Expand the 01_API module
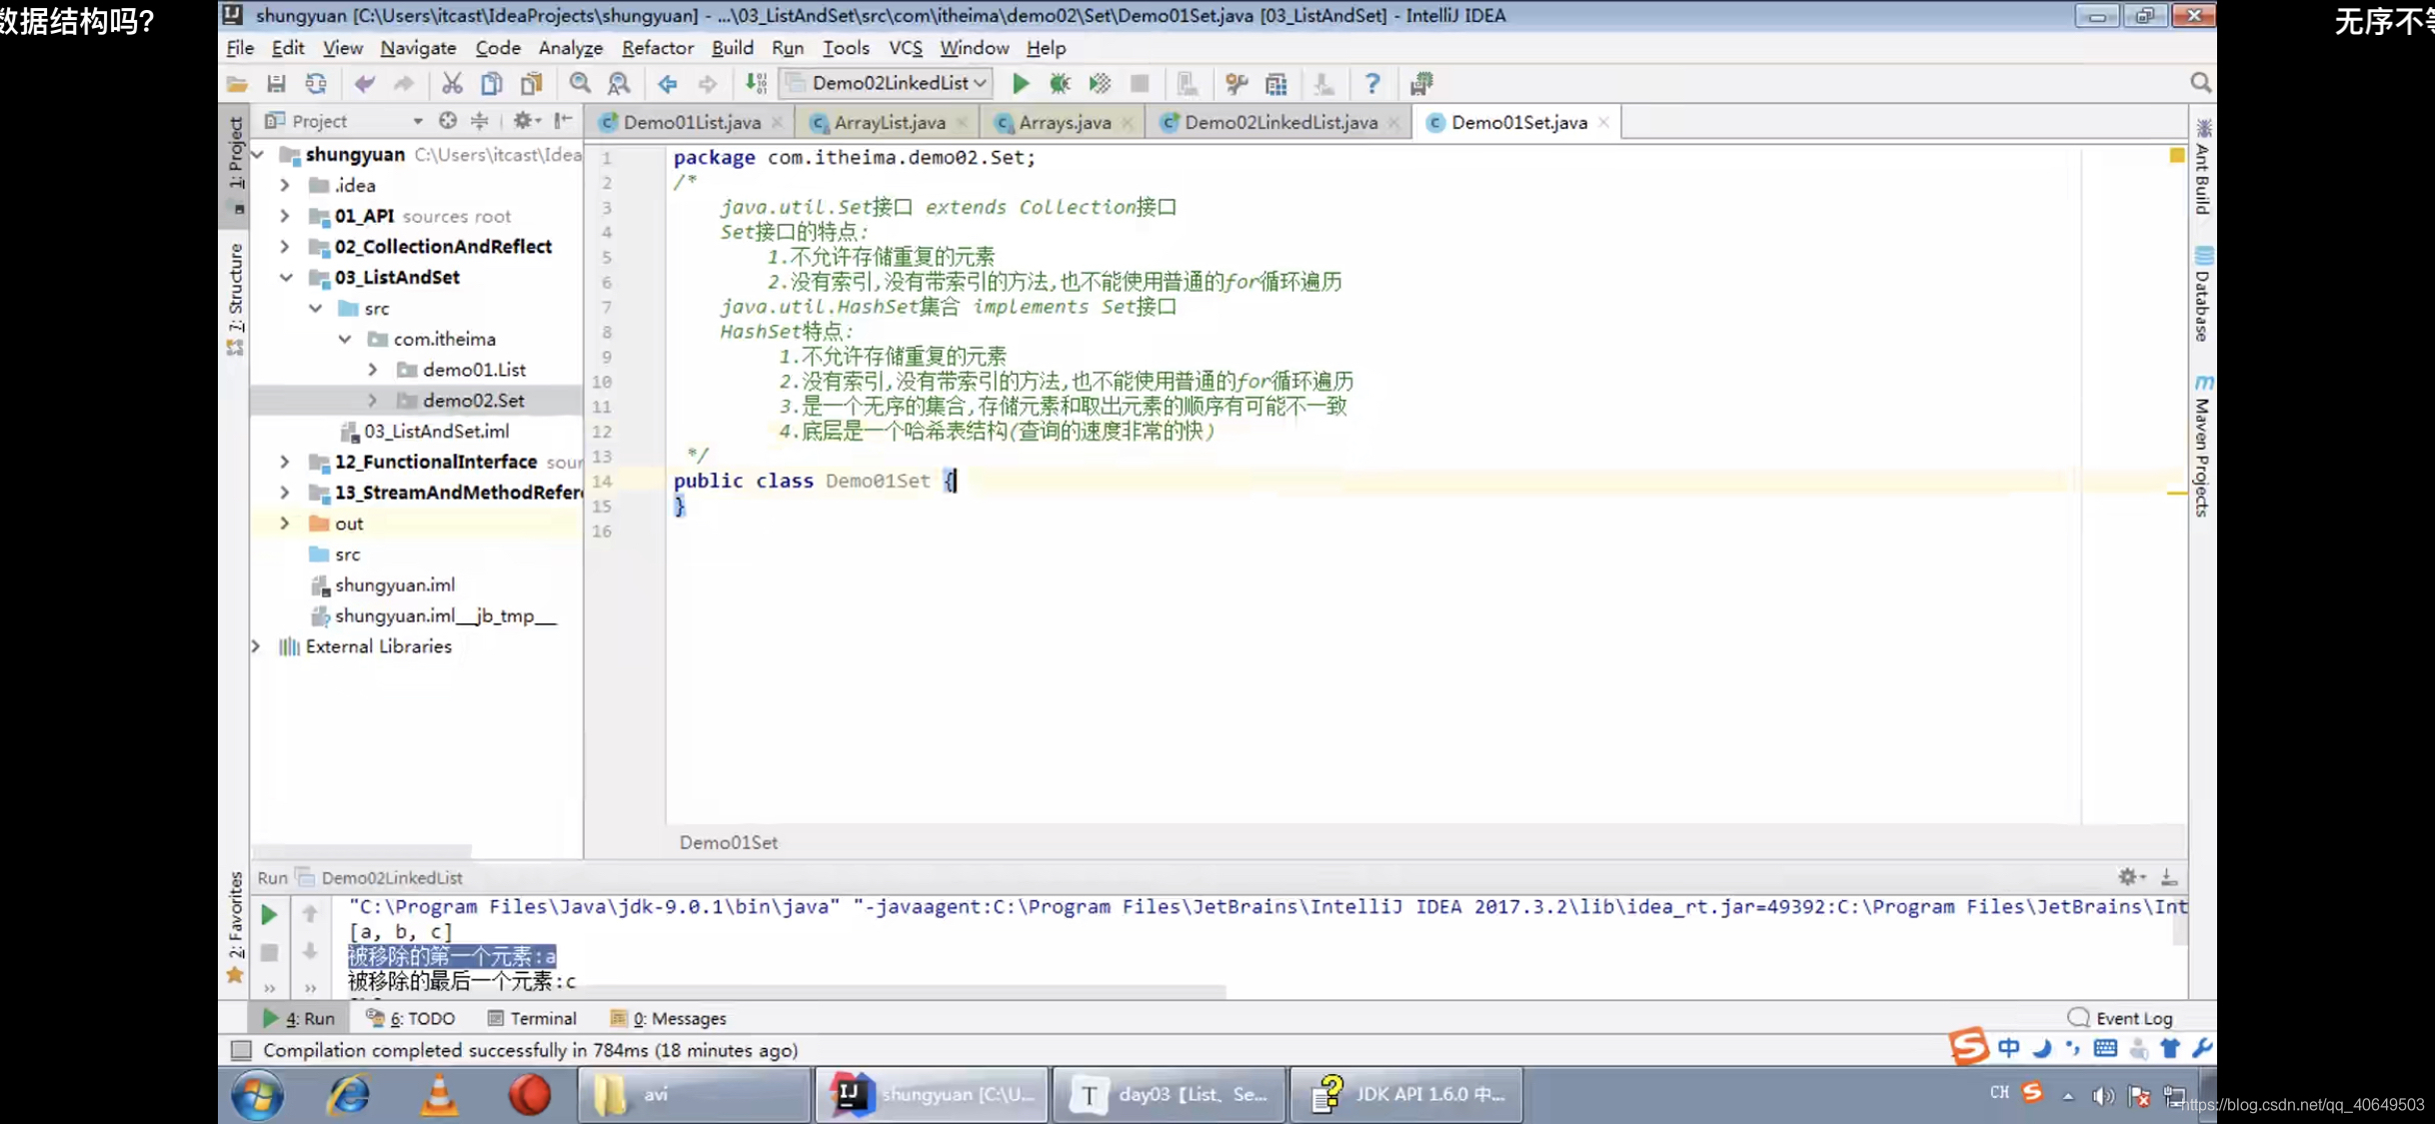Screen dimensions: 2435x1124 (x=285, y=216)
